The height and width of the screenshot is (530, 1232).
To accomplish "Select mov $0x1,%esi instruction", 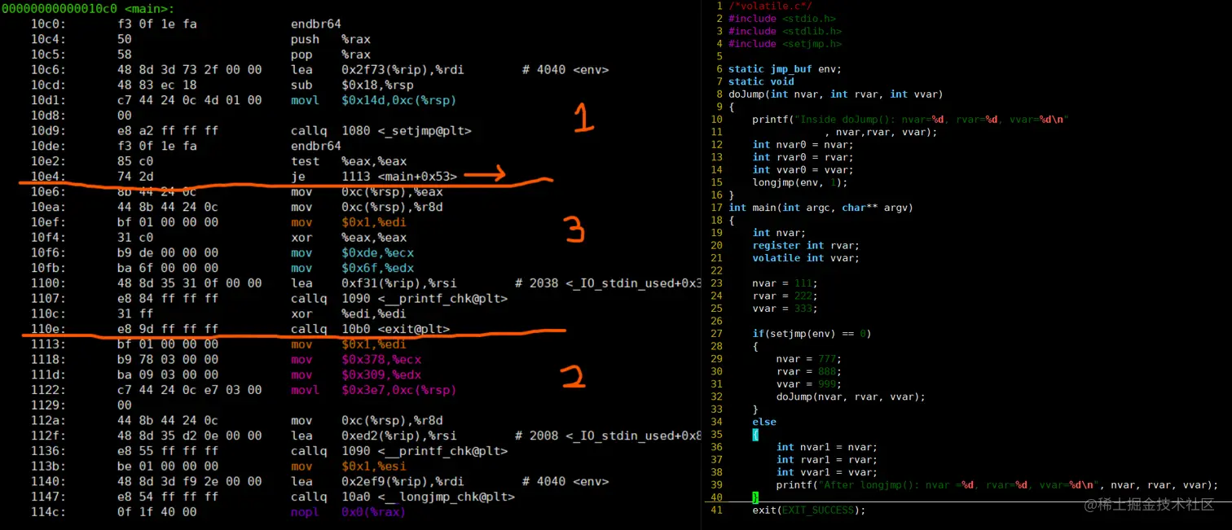I will pos(349,466).
